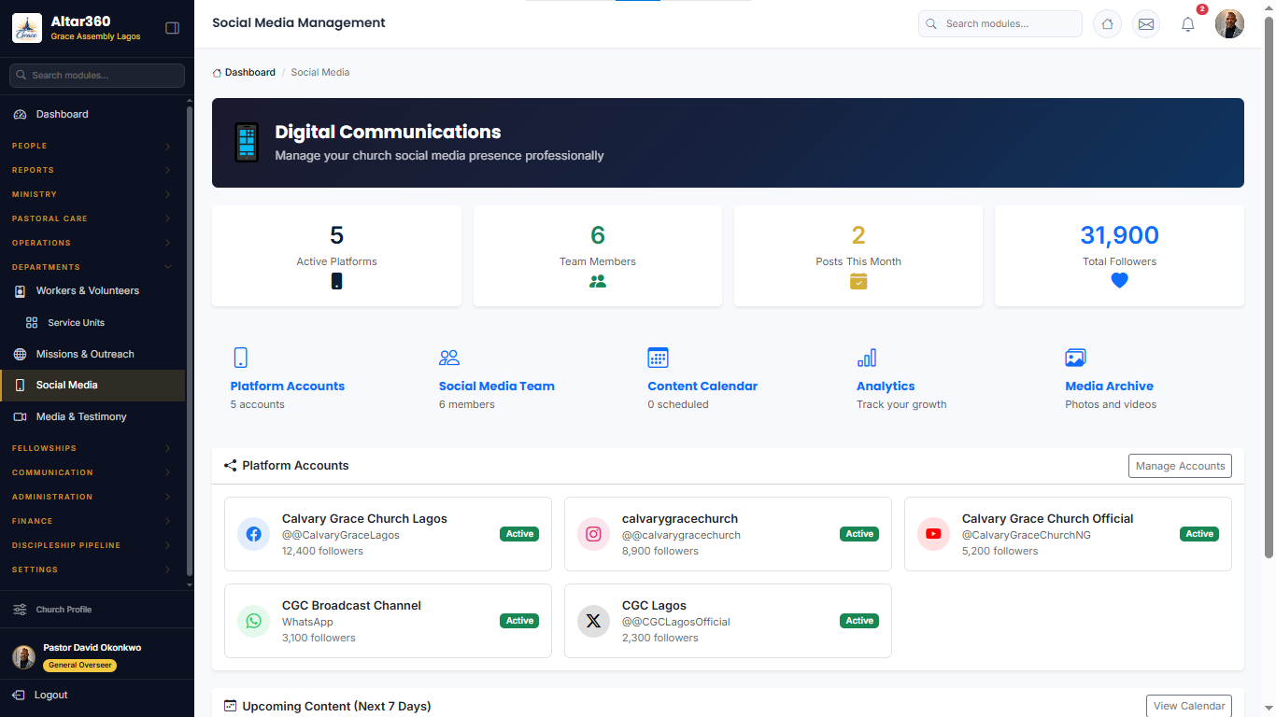Click Active badge on CGC Lagos card
The width and height of the screenshot is (1276, 717).
(x=859, y=621)
